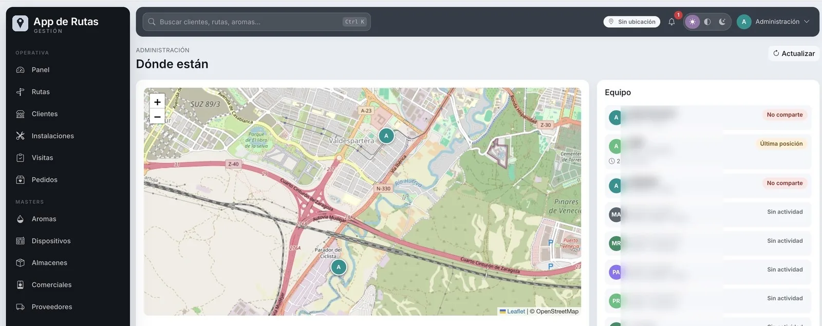The width and height of the screenshot is (822, 326).
Task: Select team member with MR avatar
Action: coord(708,243)
